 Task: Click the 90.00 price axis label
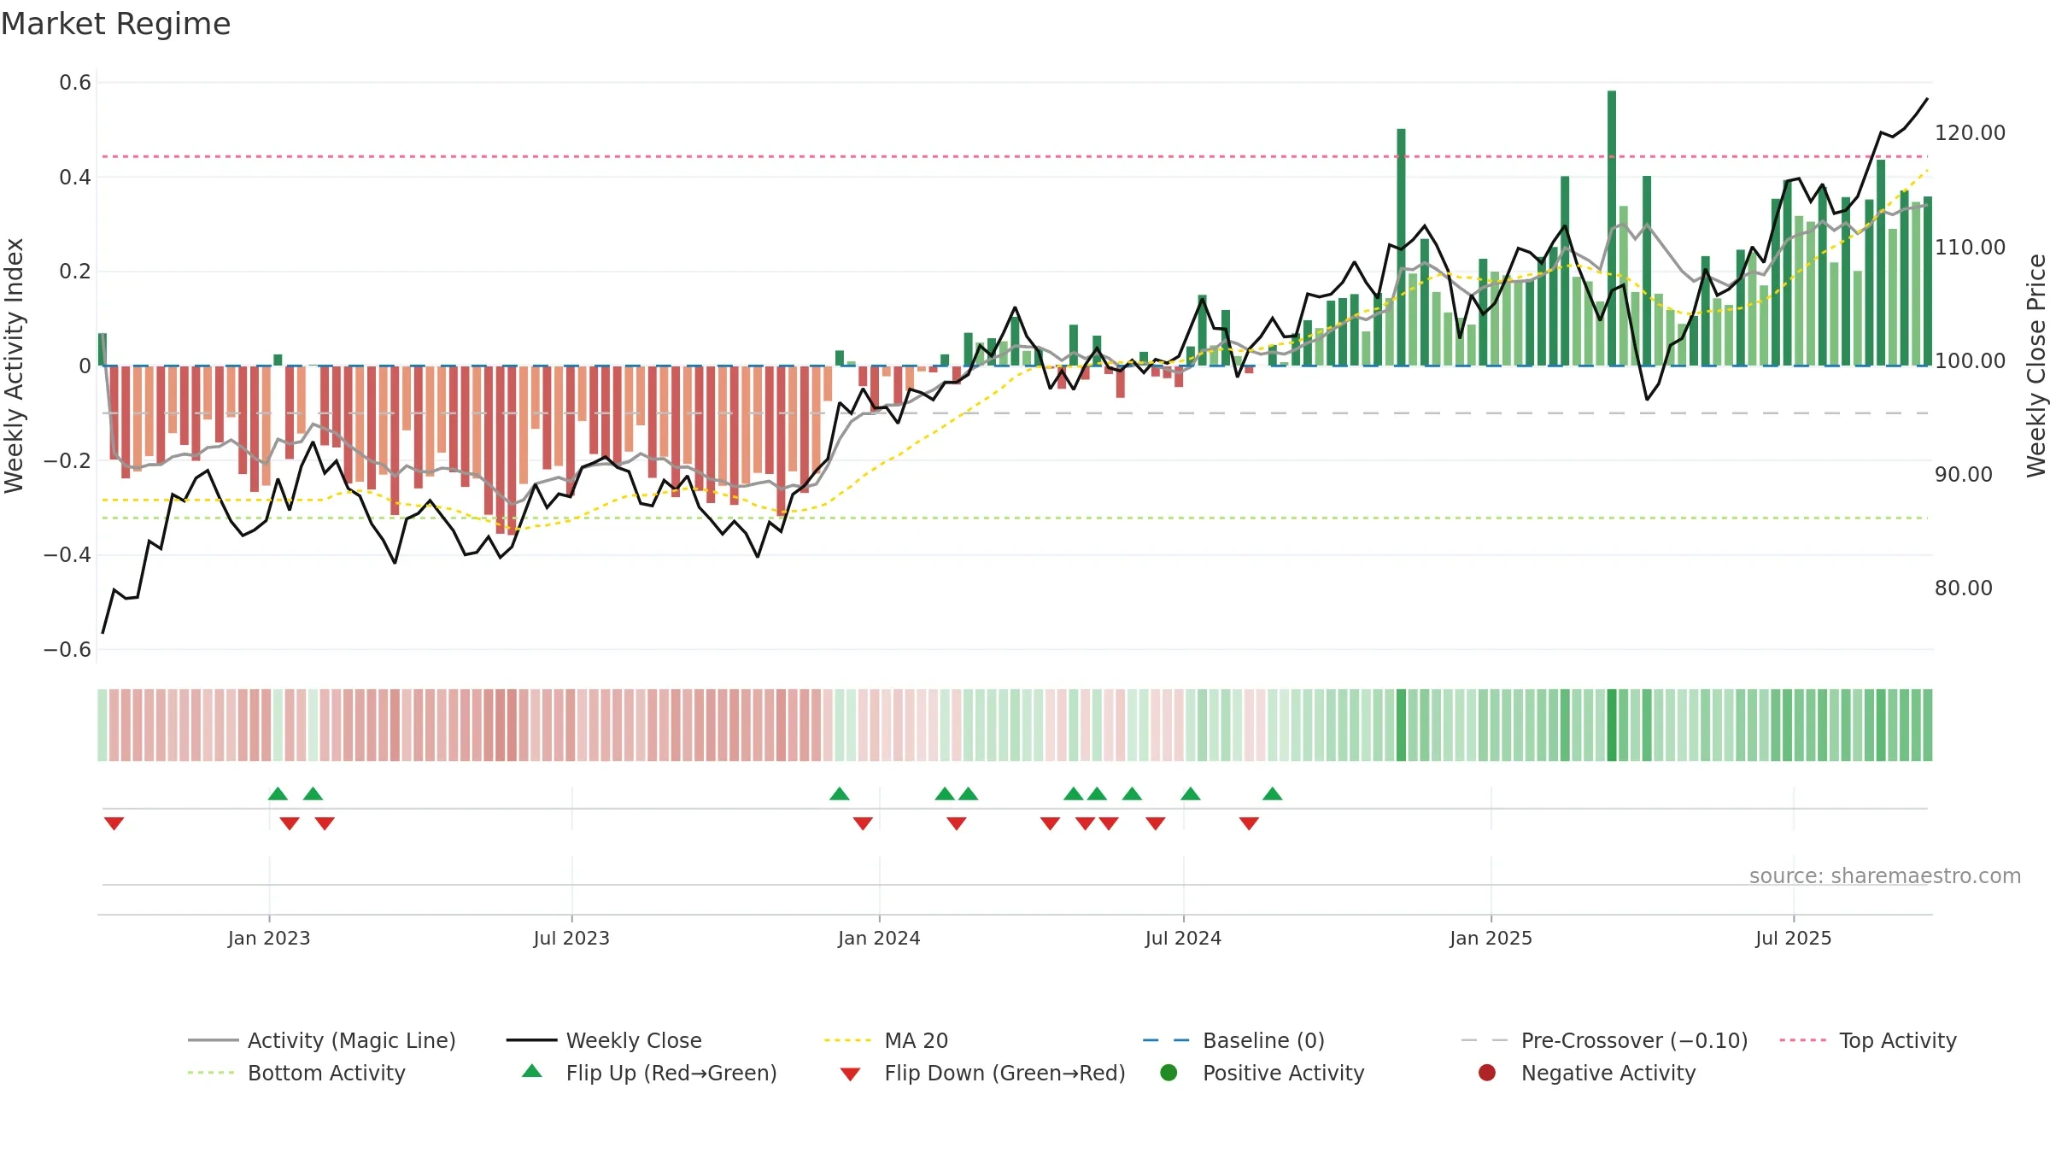coord(1963,475)
